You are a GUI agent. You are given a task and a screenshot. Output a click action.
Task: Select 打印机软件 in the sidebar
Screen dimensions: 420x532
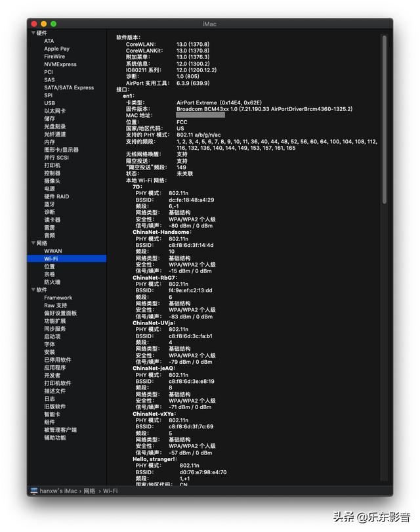pyautogui.click(x=58, y=384)
